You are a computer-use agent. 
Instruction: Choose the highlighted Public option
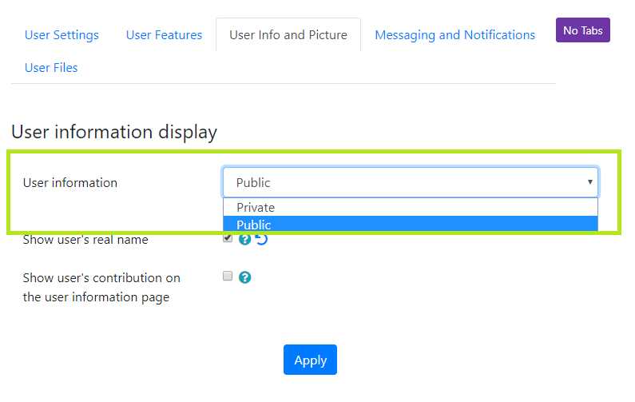click(411, 224)
